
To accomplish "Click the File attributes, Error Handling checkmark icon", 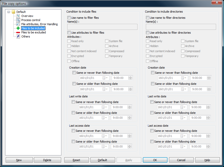I will [x=17, y=24].
